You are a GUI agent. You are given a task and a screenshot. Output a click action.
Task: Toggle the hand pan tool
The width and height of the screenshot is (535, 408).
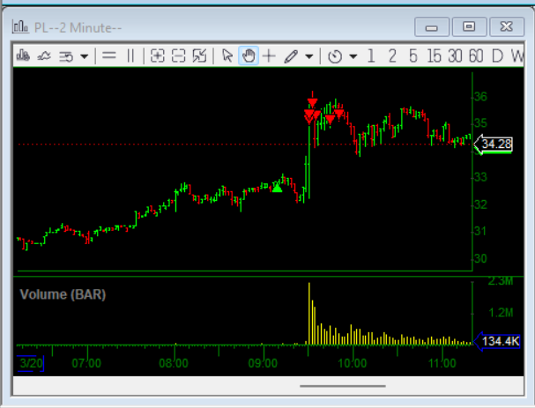pyautogui.click(x=249, y=56)
